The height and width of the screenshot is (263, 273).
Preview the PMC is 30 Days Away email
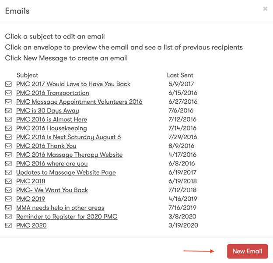click(8, 111)
